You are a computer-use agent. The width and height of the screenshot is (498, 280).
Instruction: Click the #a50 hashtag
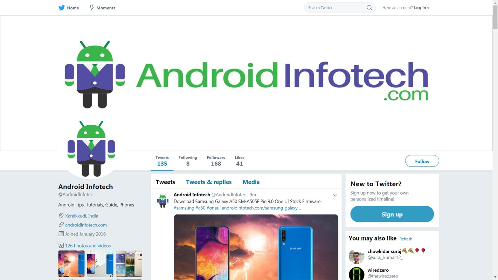(200, 208)
